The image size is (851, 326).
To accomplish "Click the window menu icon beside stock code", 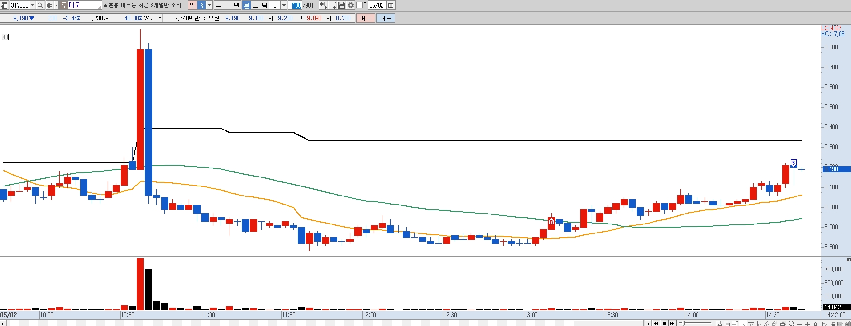I will pyautogui.click(x=4, y=5).
